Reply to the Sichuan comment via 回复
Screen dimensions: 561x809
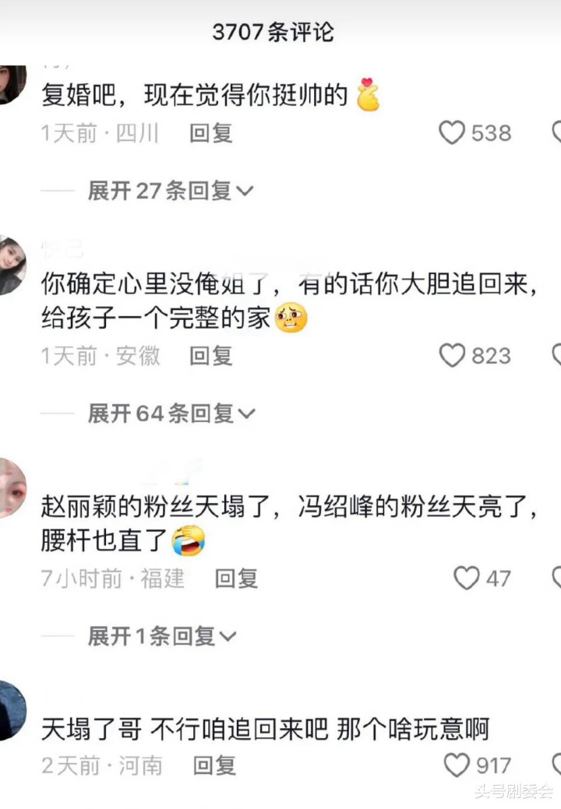click(x=210, y=133)
